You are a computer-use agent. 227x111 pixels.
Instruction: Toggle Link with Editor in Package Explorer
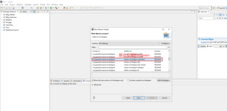[34, 12]
